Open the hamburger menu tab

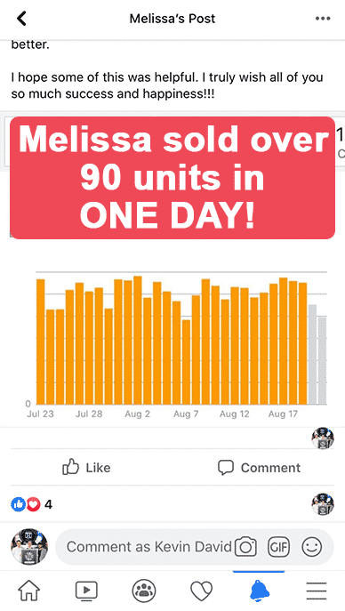tap(317, 591)
